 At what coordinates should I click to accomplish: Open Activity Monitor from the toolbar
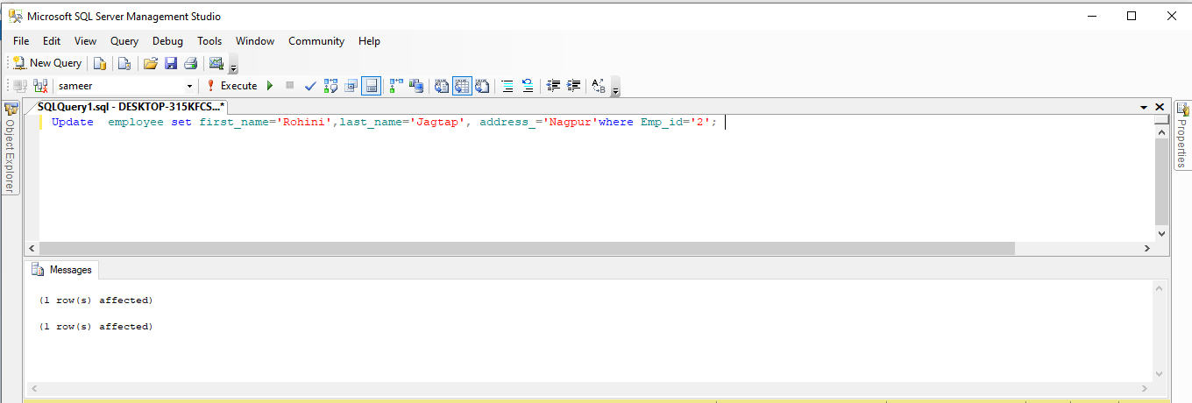click(216, 63)
